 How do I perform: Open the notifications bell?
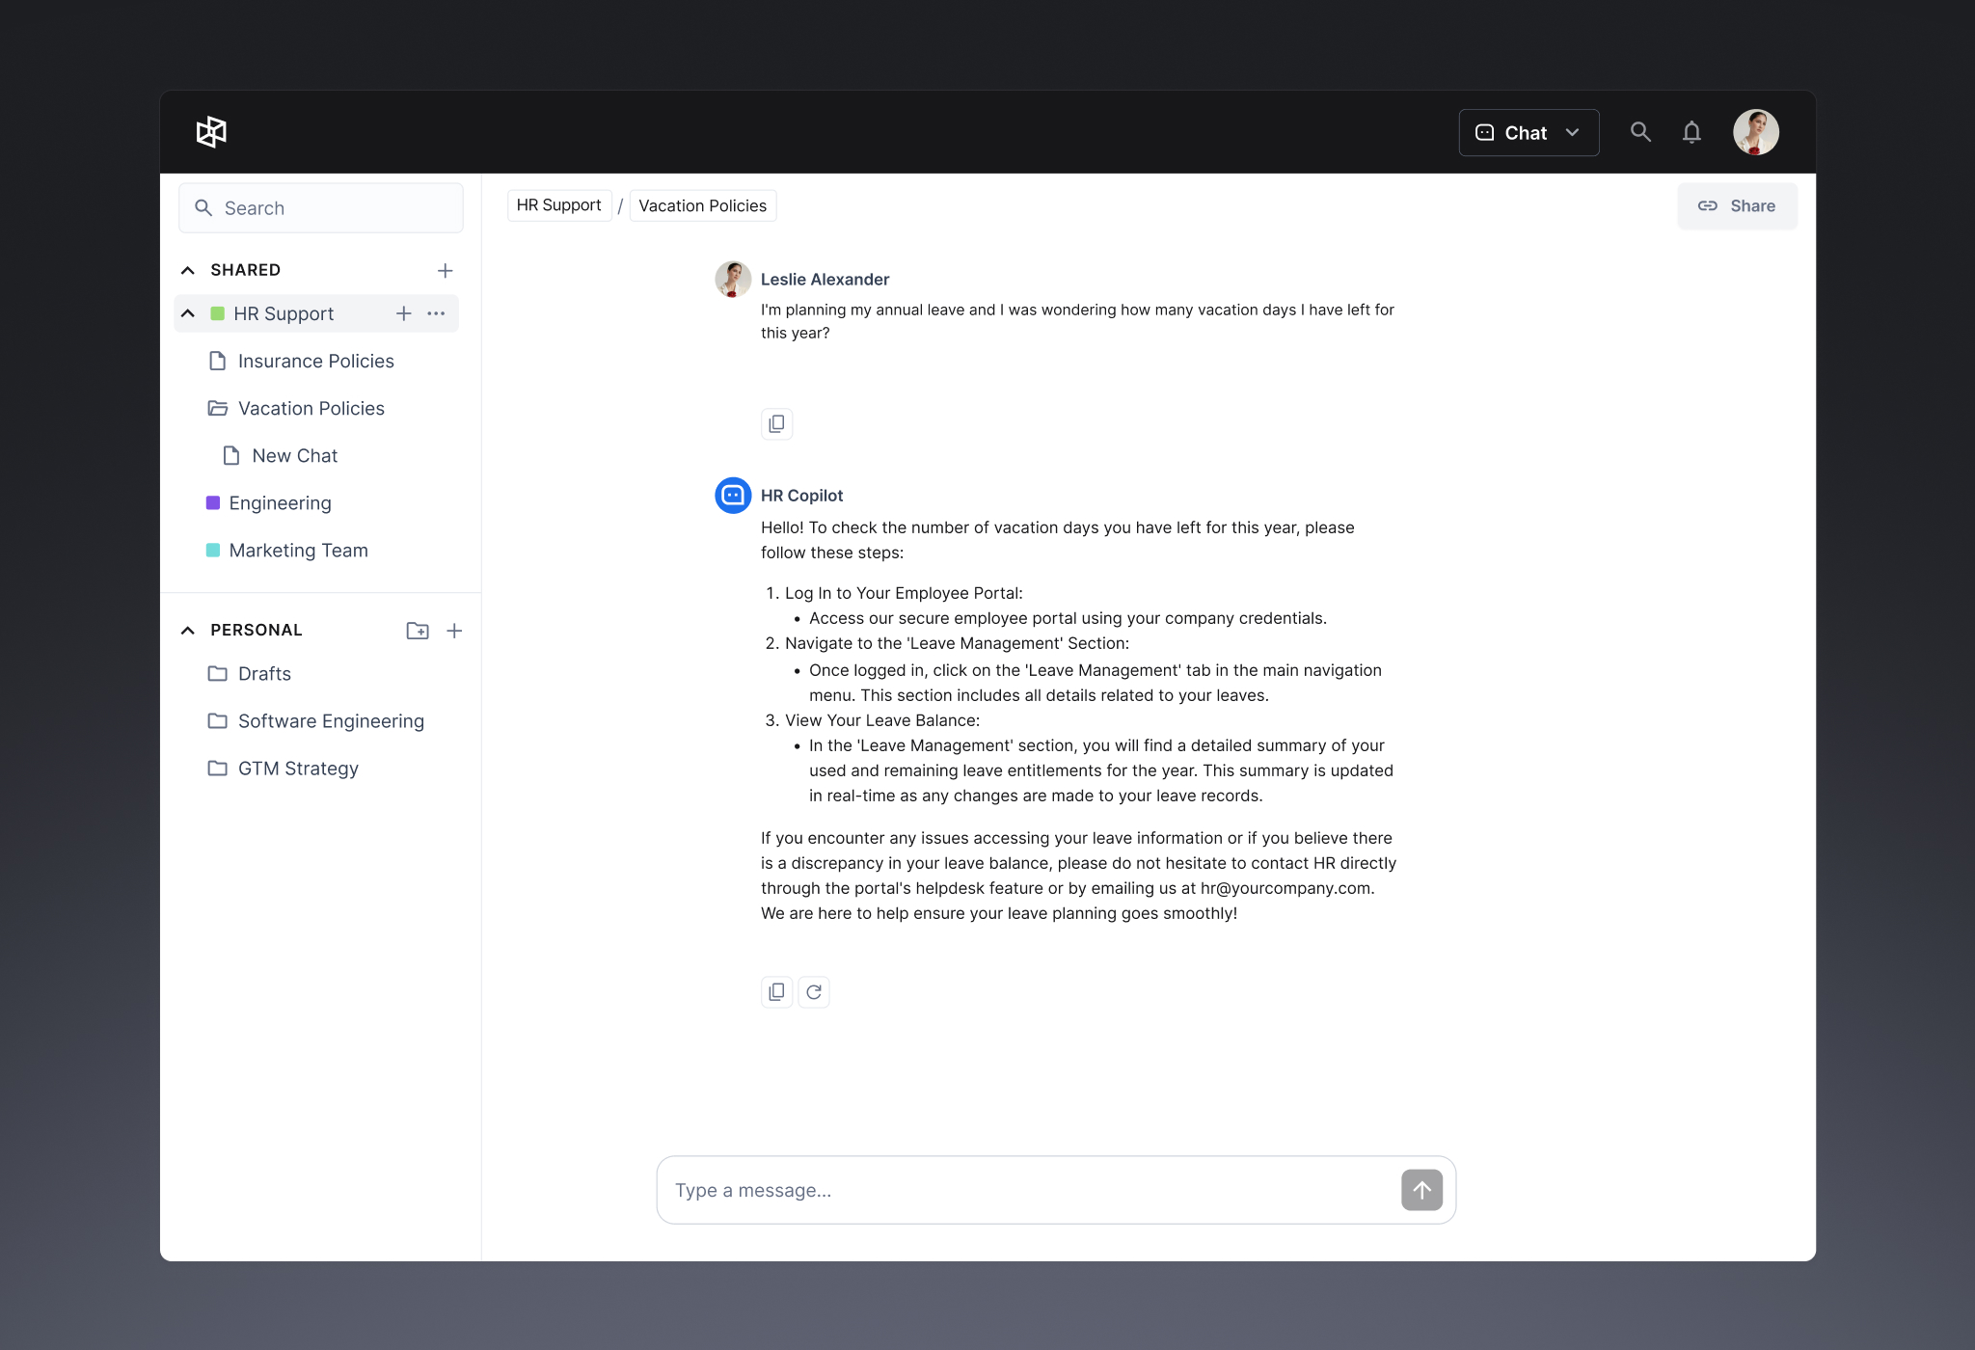pos(1691,132)
